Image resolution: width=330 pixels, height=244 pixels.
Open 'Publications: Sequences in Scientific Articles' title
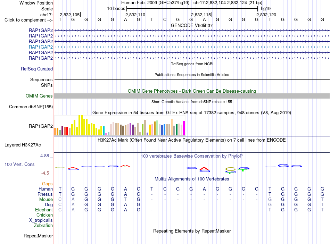click(192, 75)
